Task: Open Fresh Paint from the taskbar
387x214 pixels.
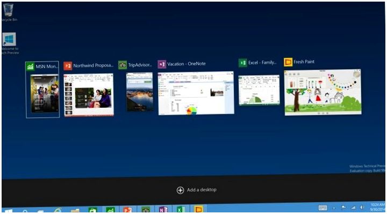Action: (x=198, y=209)
